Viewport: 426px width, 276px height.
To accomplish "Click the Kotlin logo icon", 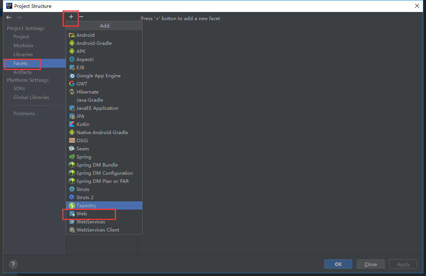I will (x=72, y=124).
